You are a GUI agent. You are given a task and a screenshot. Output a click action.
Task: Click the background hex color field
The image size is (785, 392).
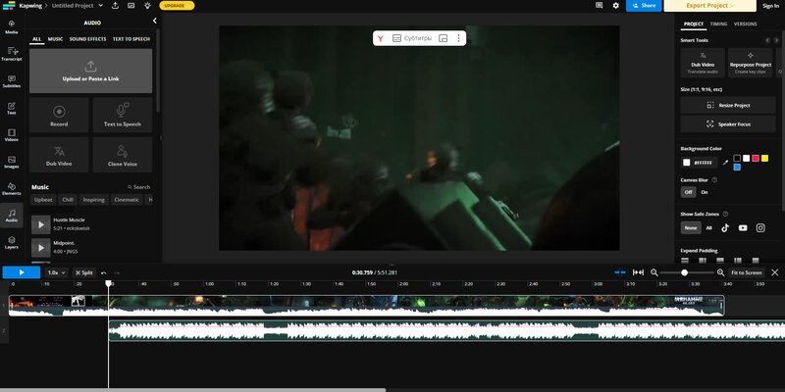tap(705, 163)
